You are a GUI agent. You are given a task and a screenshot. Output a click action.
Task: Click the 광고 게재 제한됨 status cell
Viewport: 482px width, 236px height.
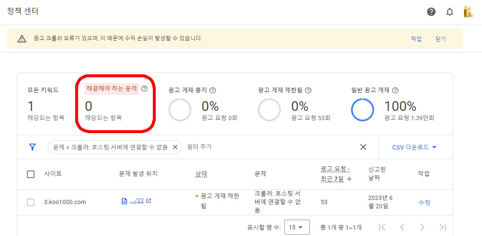pyautogui.click(x=217, y=201)
